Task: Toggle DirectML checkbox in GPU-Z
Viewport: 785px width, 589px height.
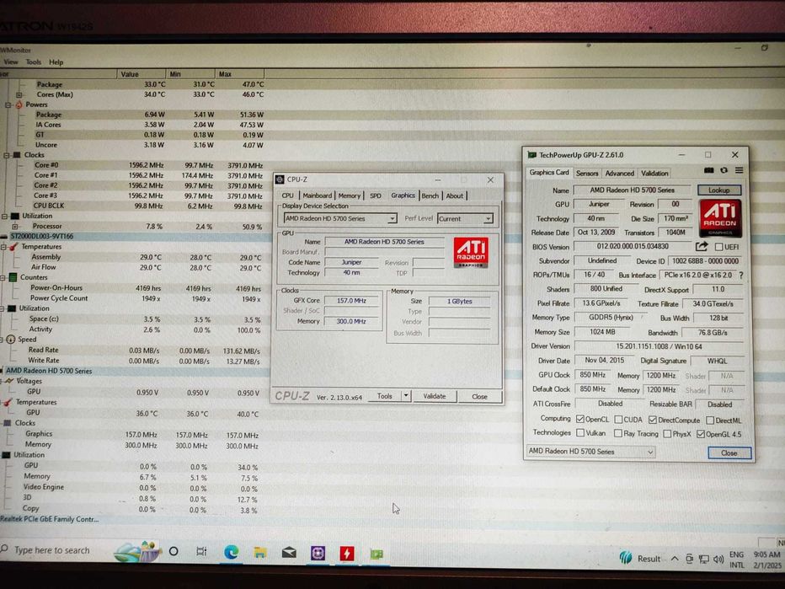Action: (710, 420)
